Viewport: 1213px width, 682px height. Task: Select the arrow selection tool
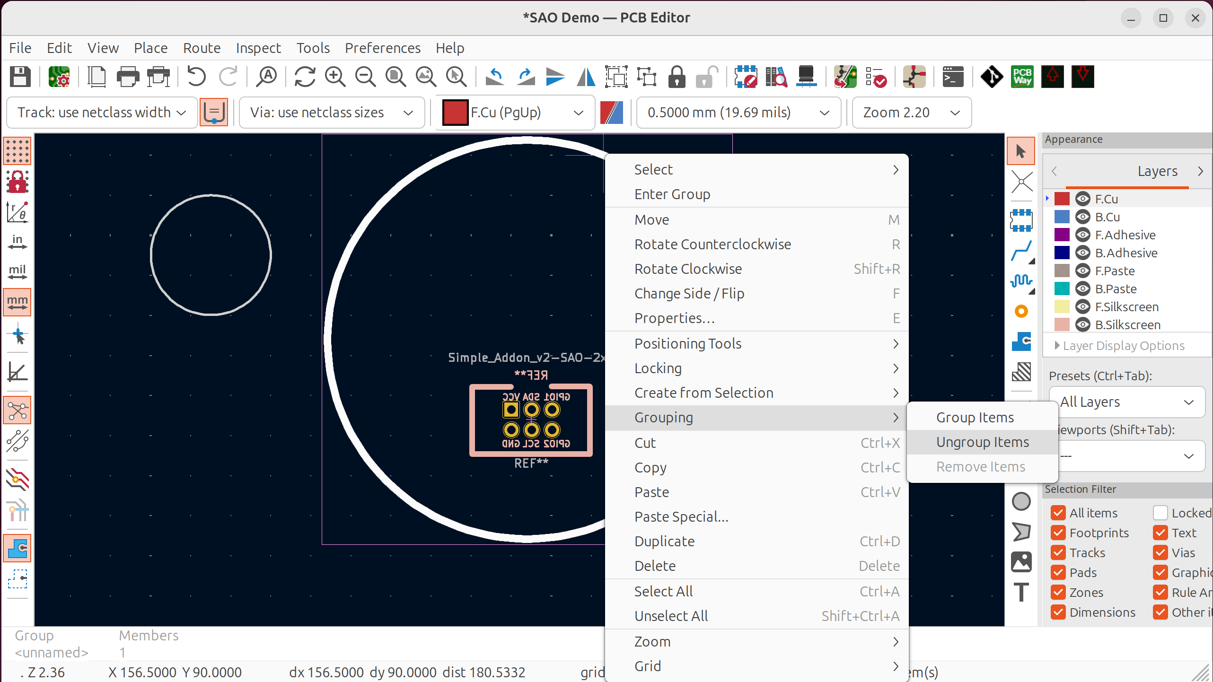tap(1021, 151)
